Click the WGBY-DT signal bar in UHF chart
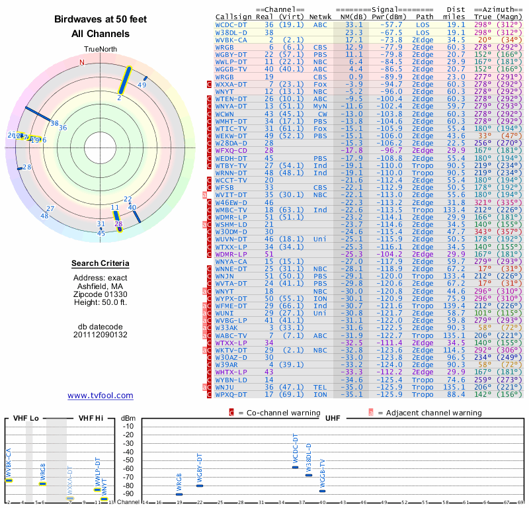This screenshot has height=508, width=529. 200,486
